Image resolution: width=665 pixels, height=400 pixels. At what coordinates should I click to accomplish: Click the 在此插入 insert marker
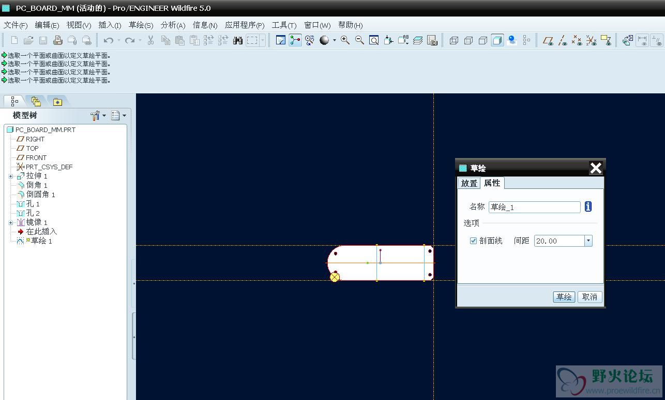pyautogui.click(x=37, y=232)
